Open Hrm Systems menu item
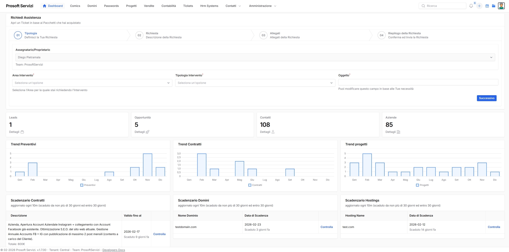This screenshot has width=509, height=252. pyautogui.click(x=209, y=6)
